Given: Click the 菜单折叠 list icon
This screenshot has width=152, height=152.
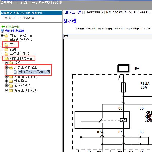Looking at the screenshot, I should pos(20,18).
